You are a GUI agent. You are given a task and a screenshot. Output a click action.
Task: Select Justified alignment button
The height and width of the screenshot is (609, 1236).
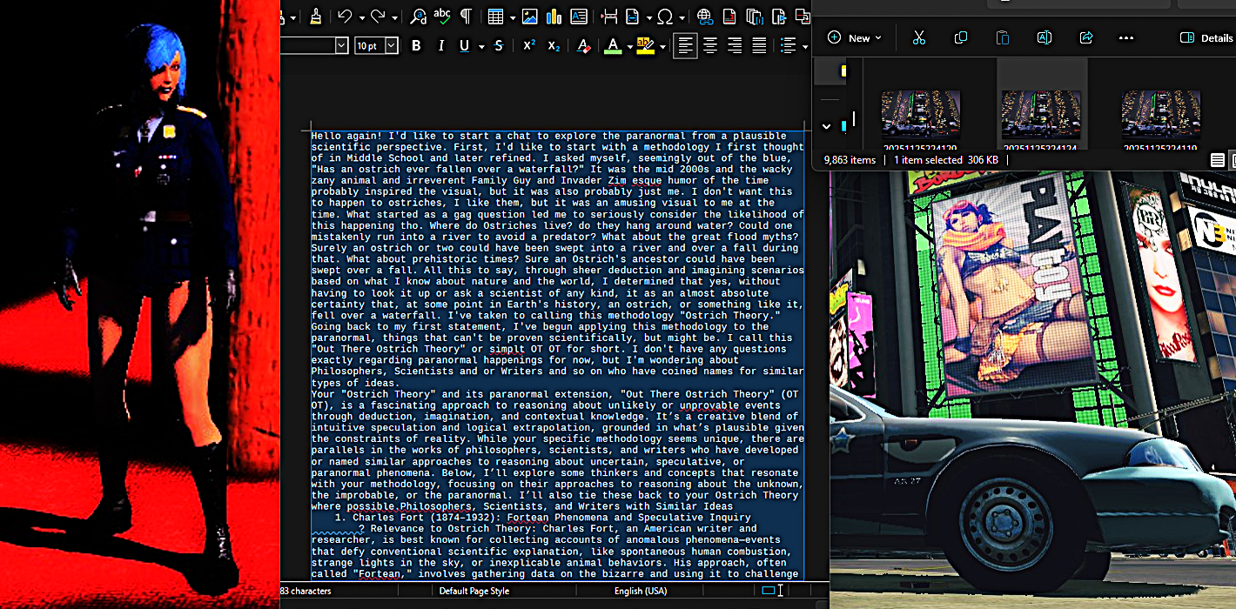759,46
